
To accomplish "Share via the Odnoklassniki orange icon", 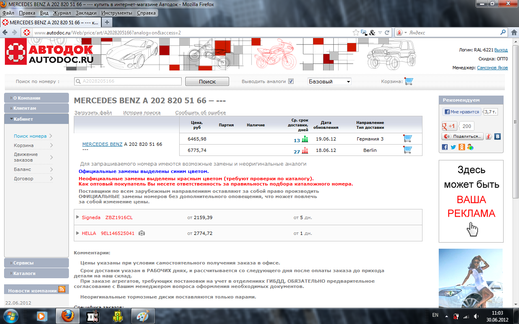I will tap(461, 147).
